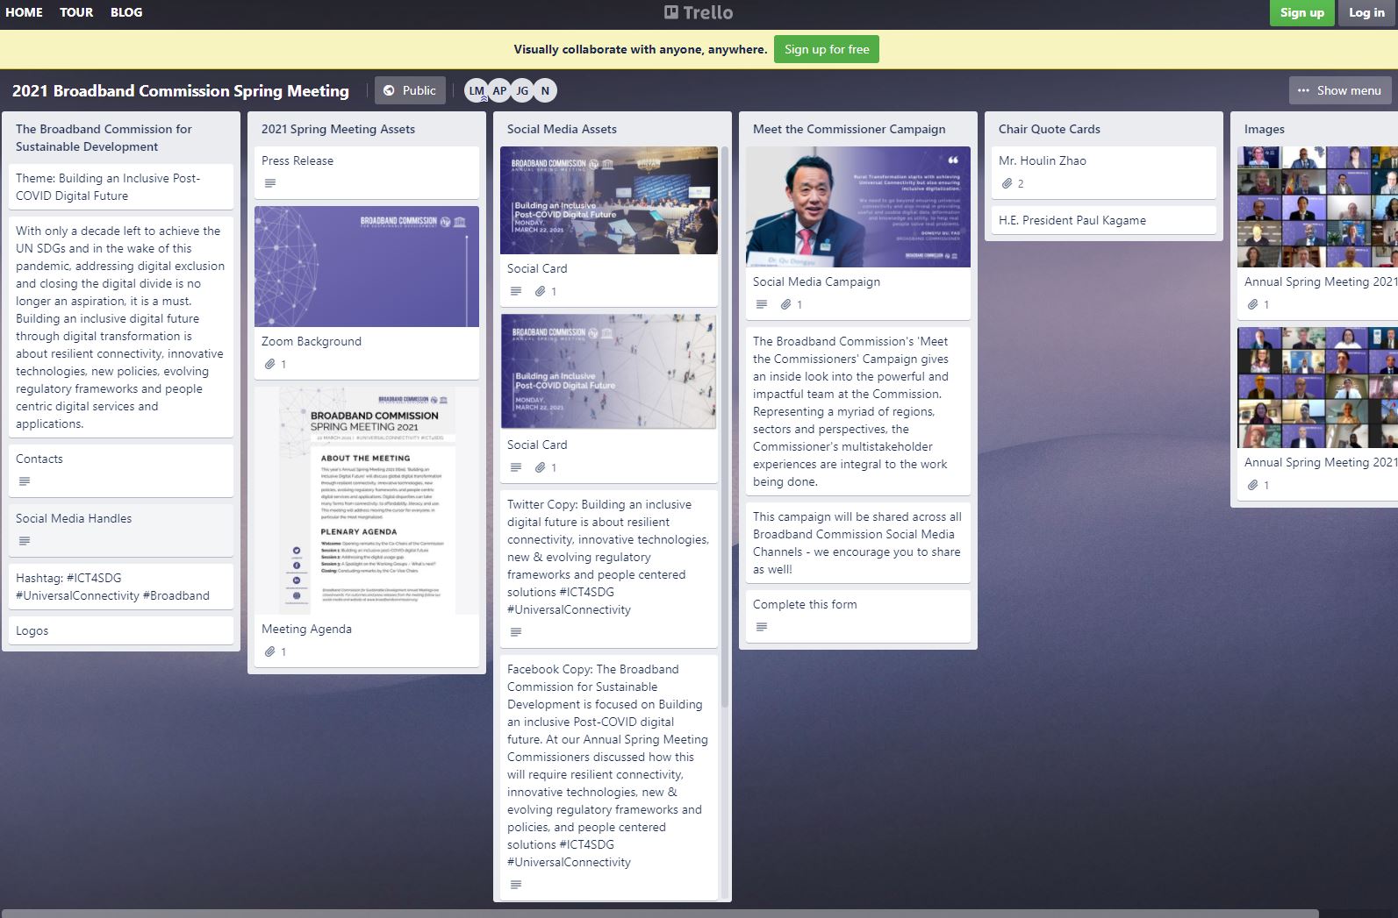
Task: Open second Social Card network image thumbnail
Action: (x=609, y=372)
